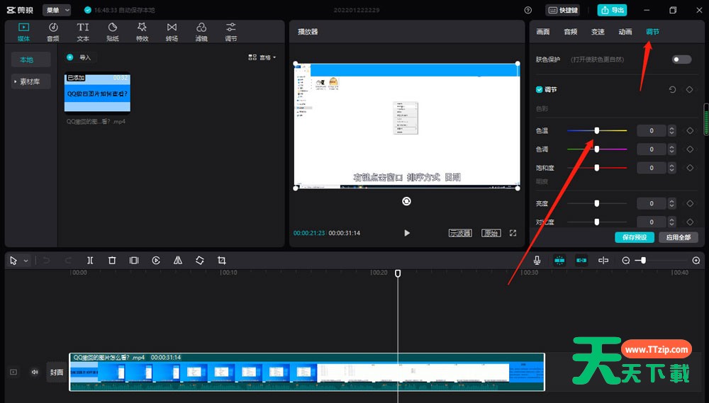
Task: Mute the timeline track with speaker icon
Action: (35, 372)
